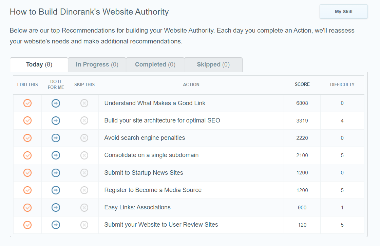Mark 'Build your site architecture' as done
This screenshot has width=380, height=246.
27,120
